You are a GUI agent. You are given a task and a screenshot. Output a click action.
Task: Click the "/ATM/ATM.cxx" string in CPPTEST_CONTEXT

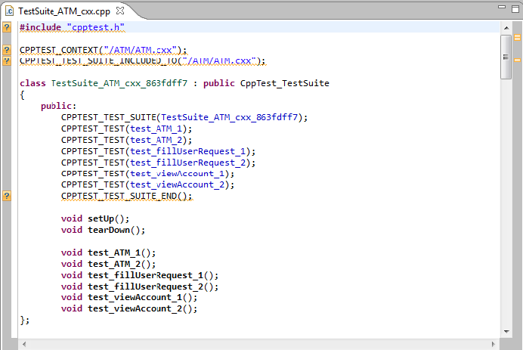[140, 50]
